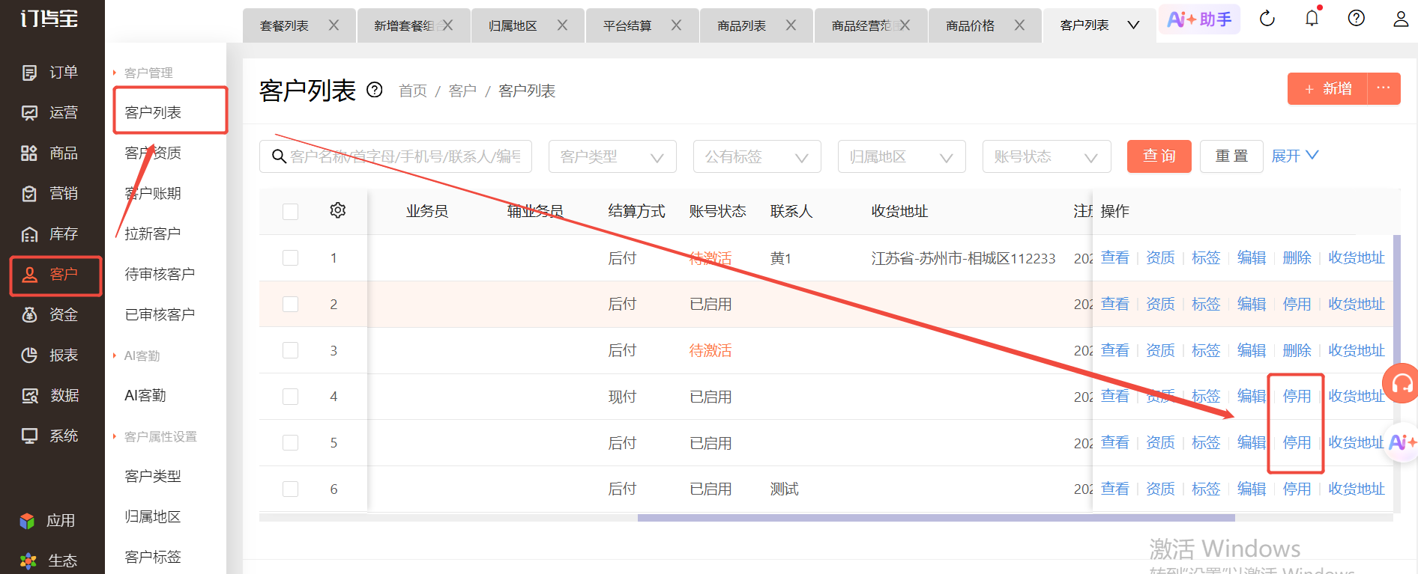Click 停用 link in row 4

(x=1297, y=397)
